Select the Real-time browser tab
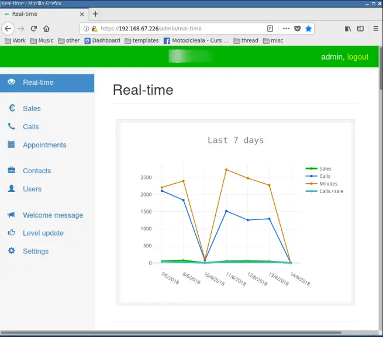Image resolution: width=383 pixels, height=337 pixels. 41,14
